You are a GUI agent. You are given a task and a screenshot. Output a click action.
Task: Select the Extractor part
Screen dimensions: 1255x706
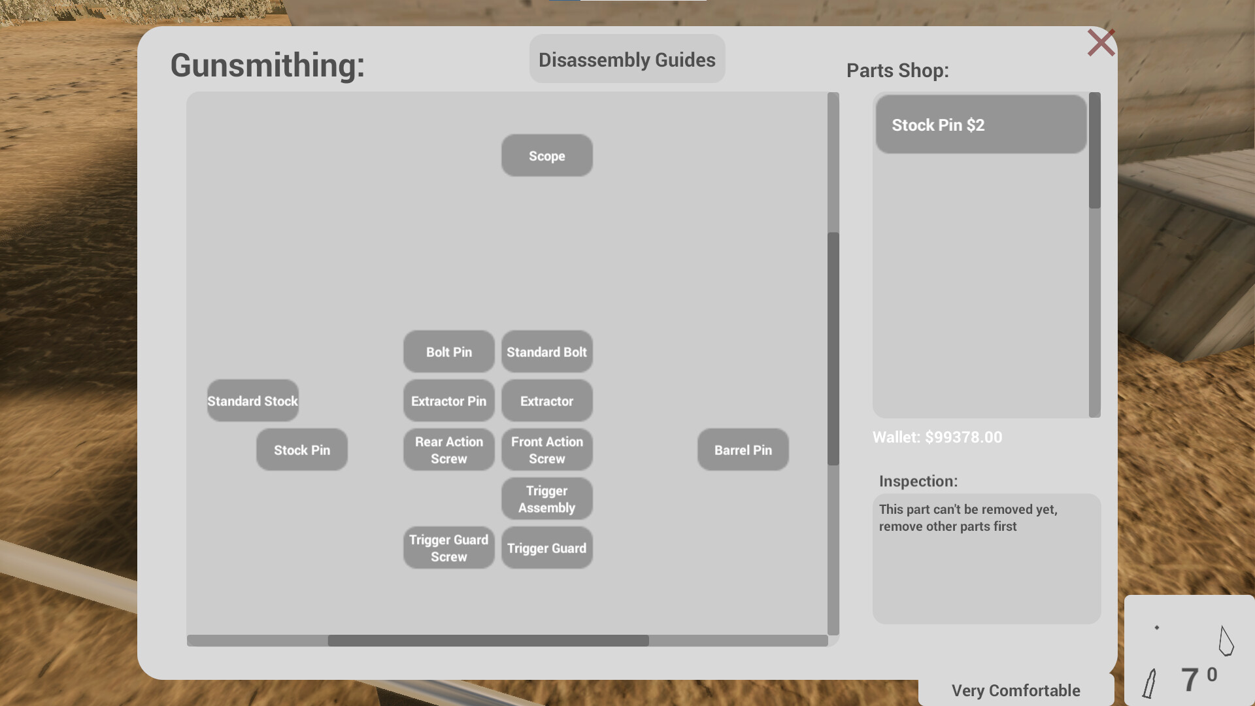[x=546, y=401]
